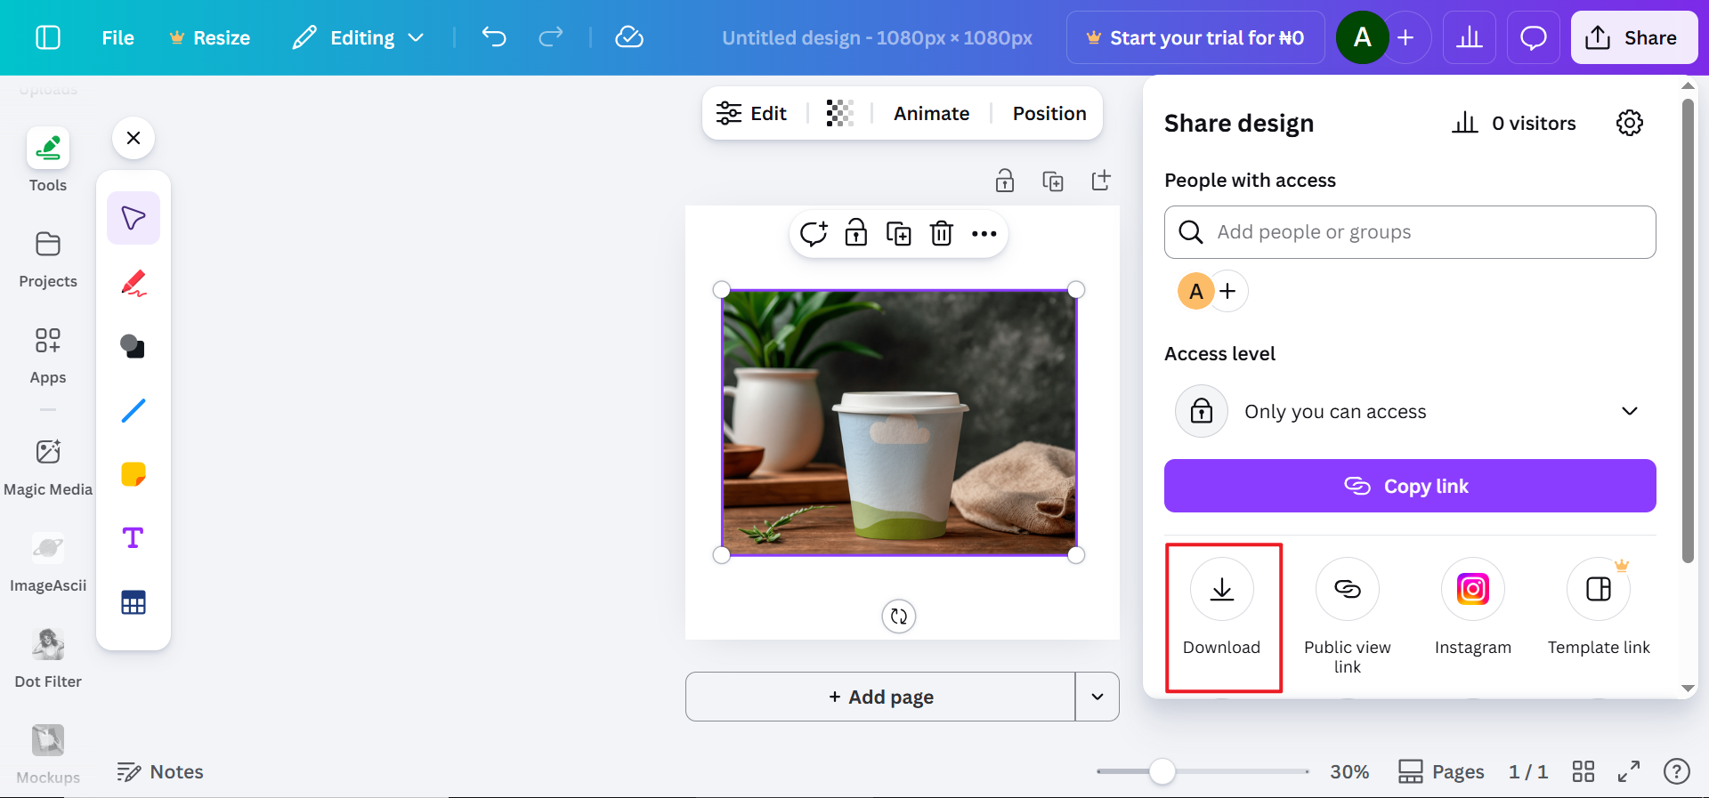Open the analytics chart icon in the header
1709x798 pixels.
tap(1470, 37)
